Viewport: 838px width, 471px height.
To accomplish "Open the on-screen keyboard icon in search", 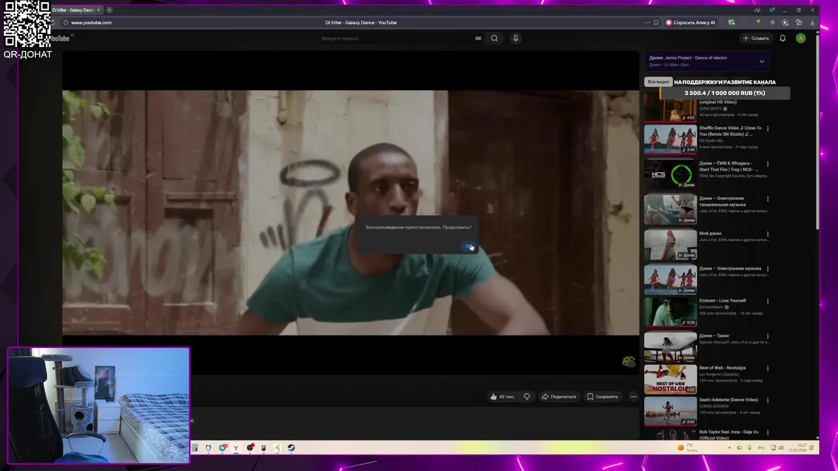I will 478,38.
